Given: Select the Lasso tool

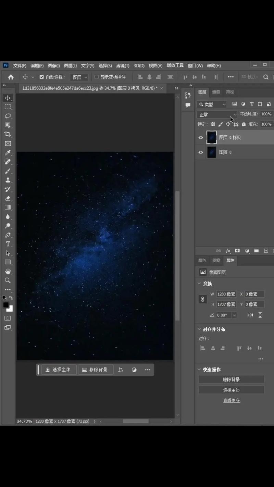Looking at the screenshot, I should pyautogui.click(x=8, y=116).
